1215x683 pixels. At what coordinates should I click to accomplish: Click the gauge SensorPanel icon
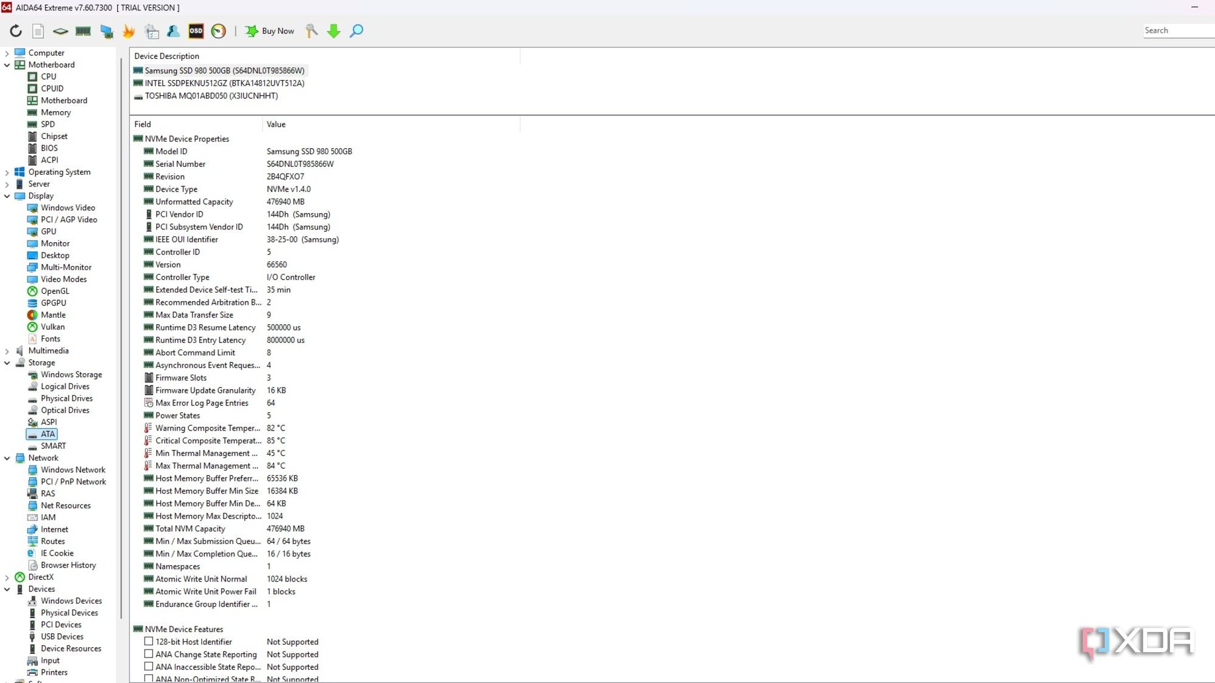219,31
